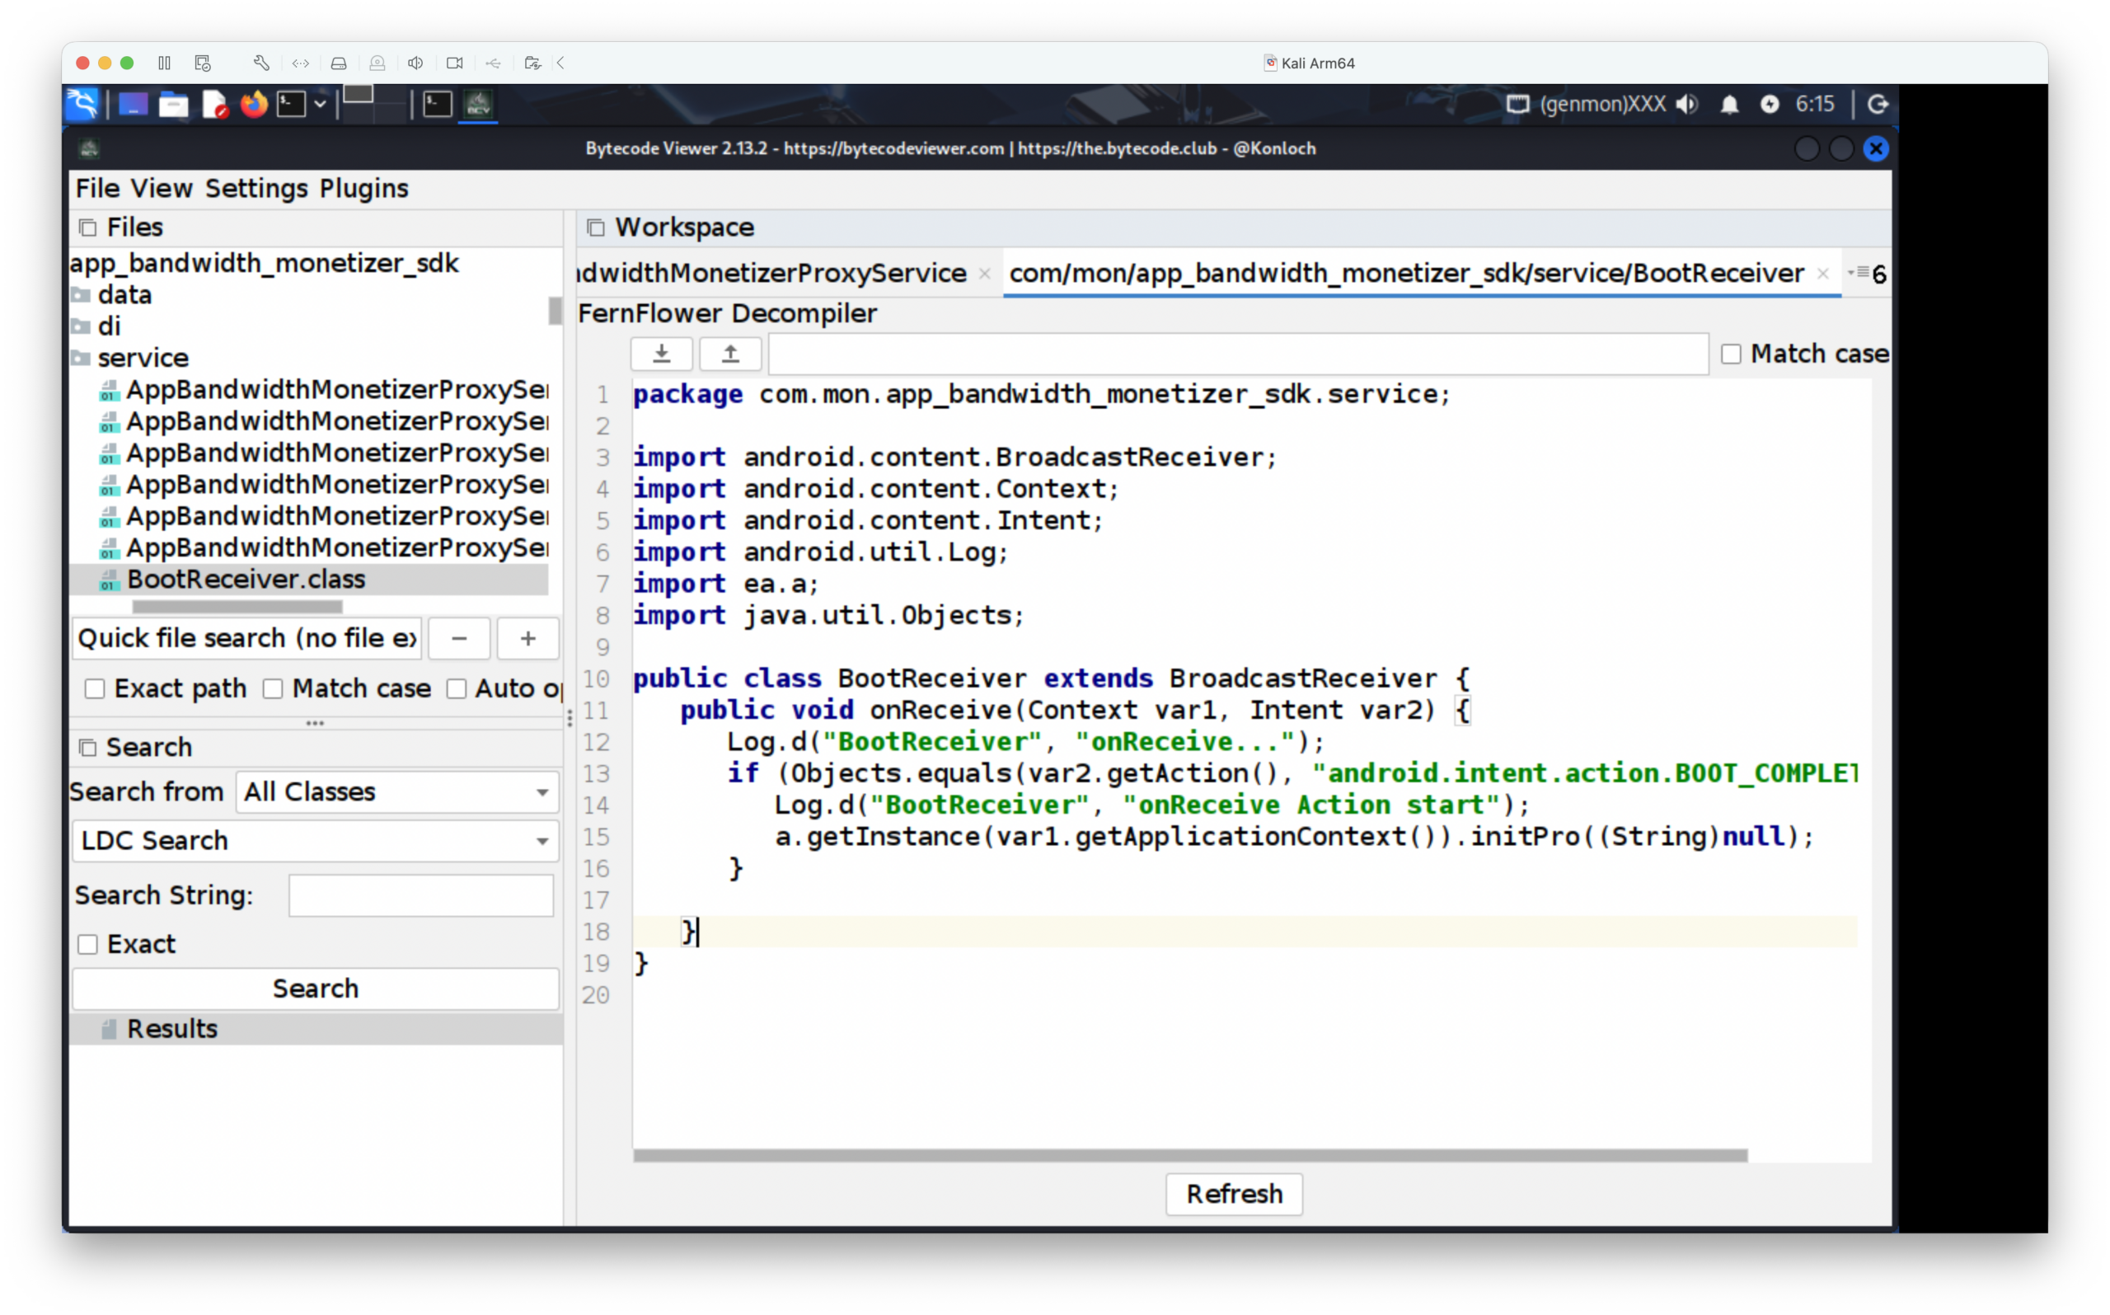Click the horizontal scrollbar below the code

tap(1189, 1155)
